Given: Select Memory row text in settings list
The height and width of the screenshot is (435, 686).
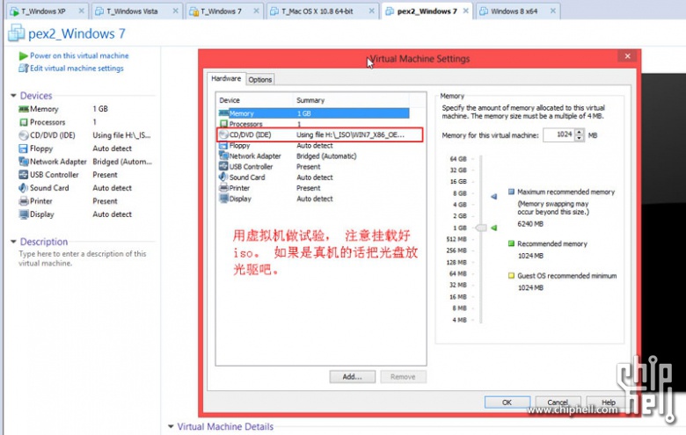Looking at the screenshot, I should (241, 113).
